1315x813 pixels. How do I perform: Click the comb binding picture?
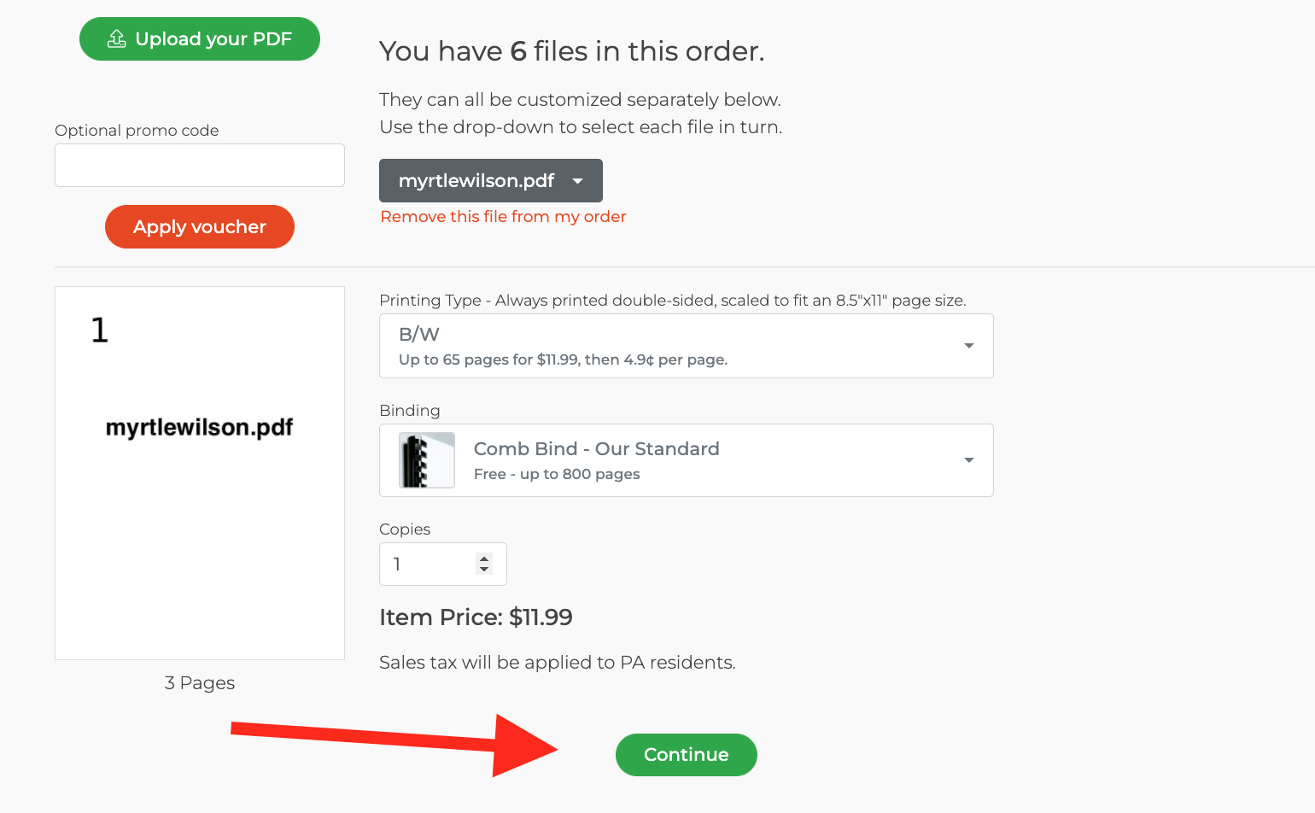tap(427, 460)
